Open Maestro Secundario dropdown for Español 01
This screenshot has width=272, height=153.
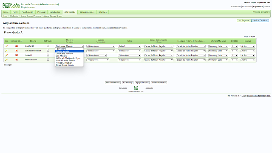[101, 46]
